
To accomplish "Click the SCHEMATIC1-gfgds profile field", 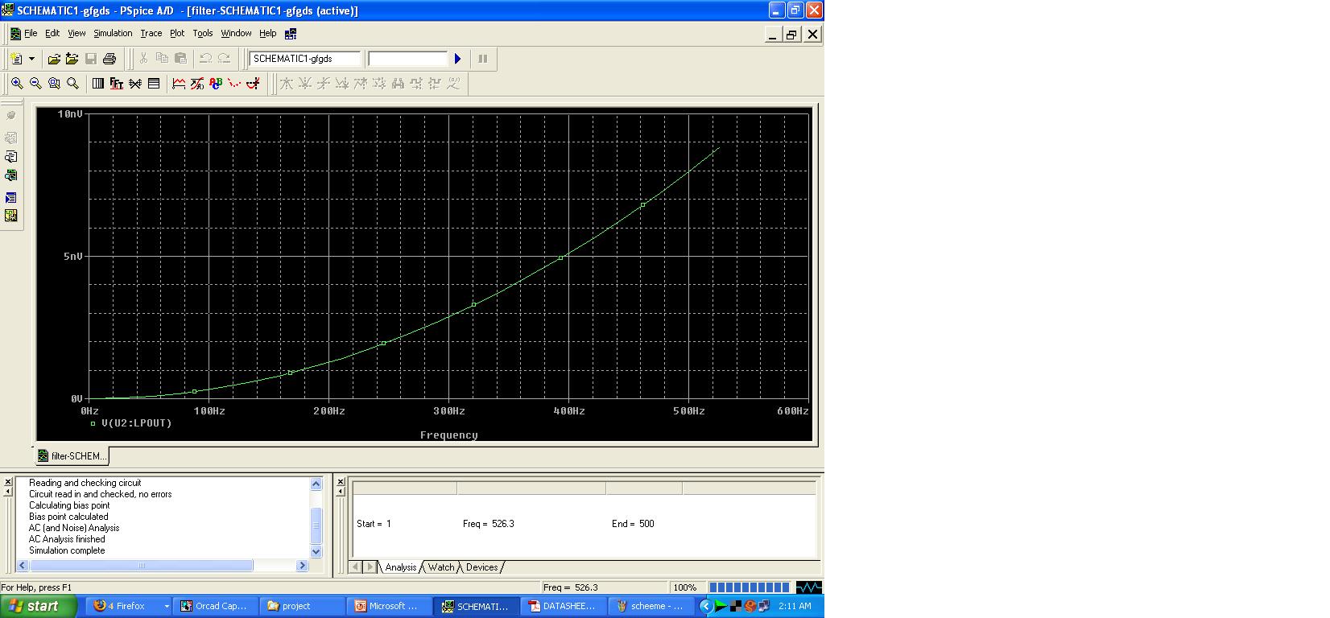I will tap(305, 59).
